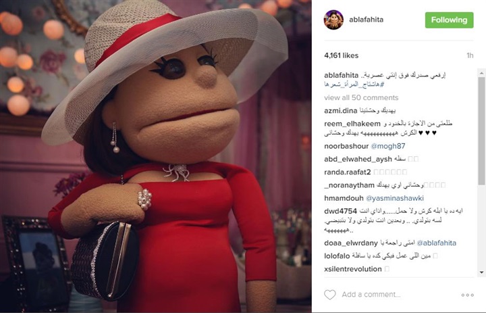The width and height of the screenshot is (486, 313).
Task: Open the ablafahita username in header
Action: [367, 20]
